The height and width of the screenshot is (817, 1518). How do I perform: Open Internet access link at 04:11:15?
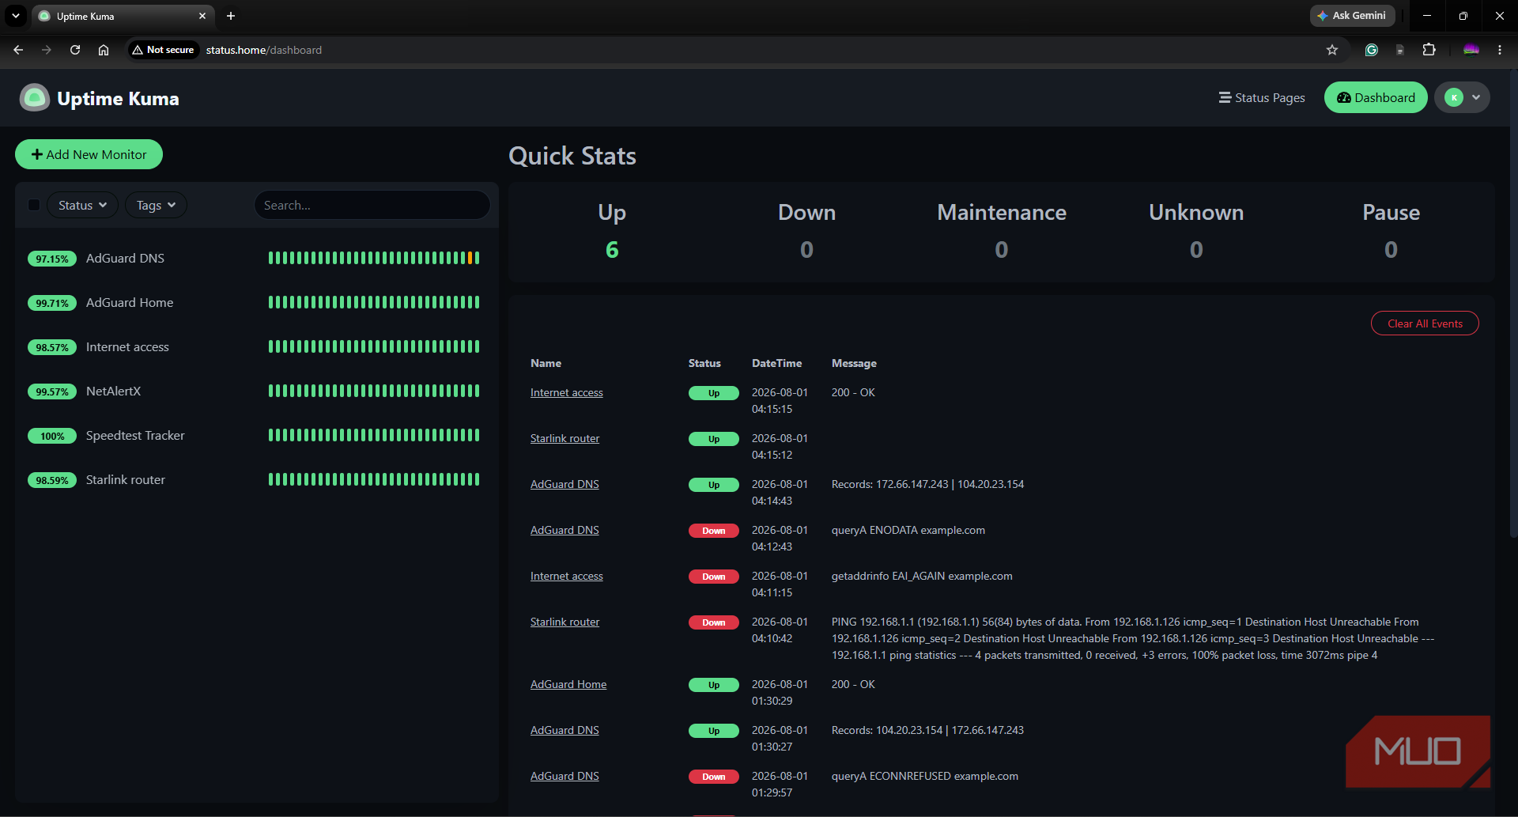click(566, 576)
